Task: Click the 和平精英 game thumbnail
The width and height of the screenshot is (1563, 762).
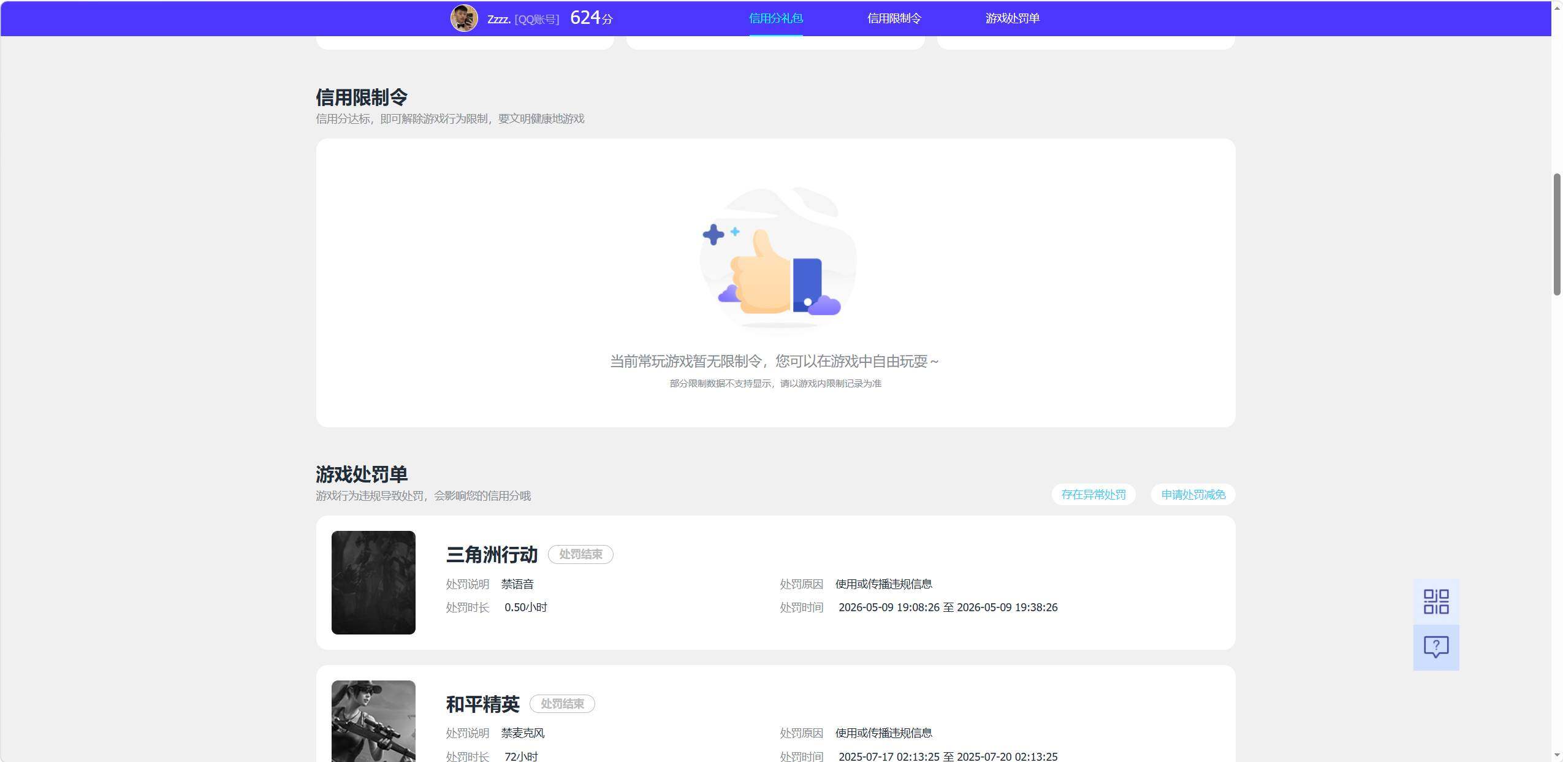Action: pyautogui.click(x=373, y=721)
